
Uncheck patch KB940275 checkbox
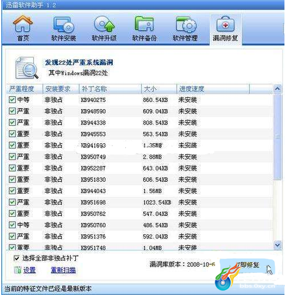12,100
